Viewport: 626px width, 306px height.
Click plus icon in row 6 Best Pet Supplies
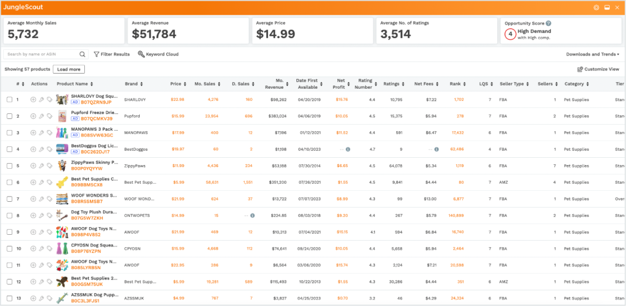pyautogui.click(x=33, y=182)
